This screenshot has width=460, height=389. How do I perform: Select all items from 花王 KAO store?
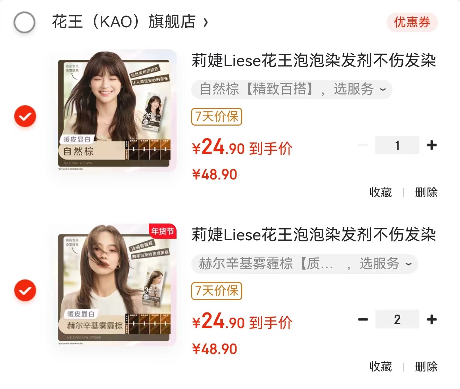24,22
